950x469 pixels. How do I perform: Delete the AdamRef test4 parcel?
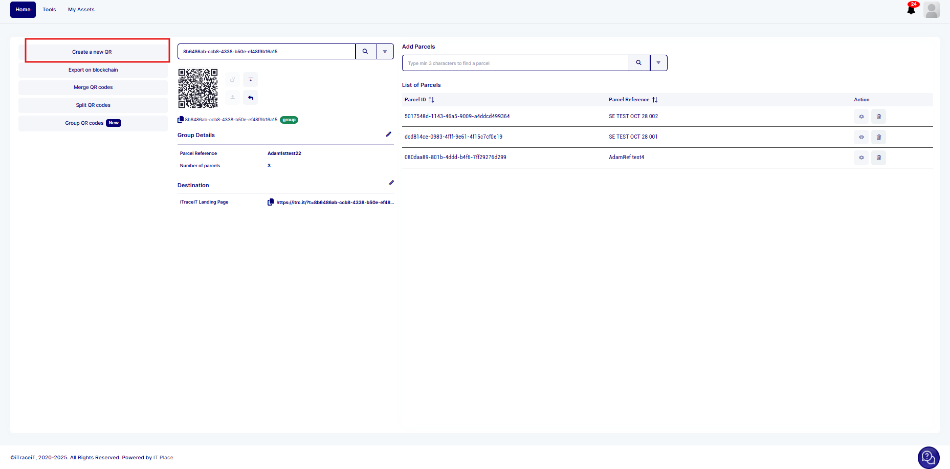878,158
